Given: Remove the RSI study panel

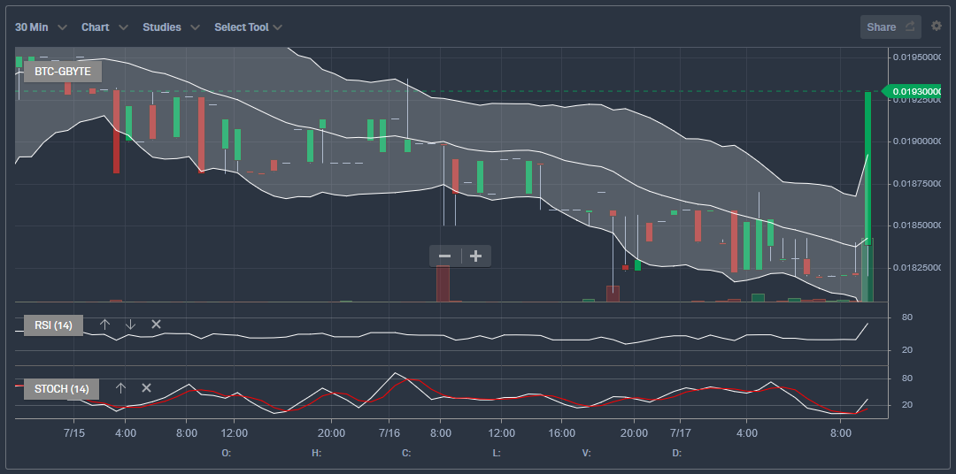Looking at the screenshot, I should pos(156,325).
